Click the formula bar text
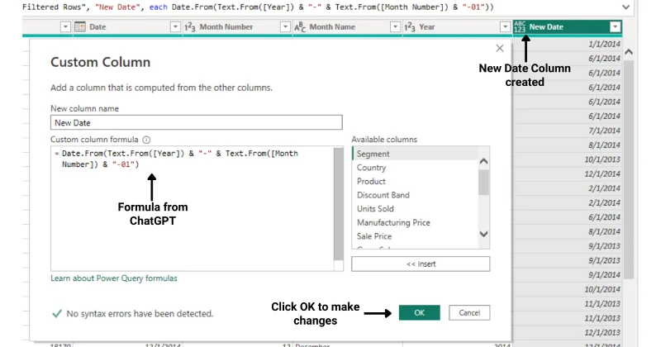 tap(258, 7)
